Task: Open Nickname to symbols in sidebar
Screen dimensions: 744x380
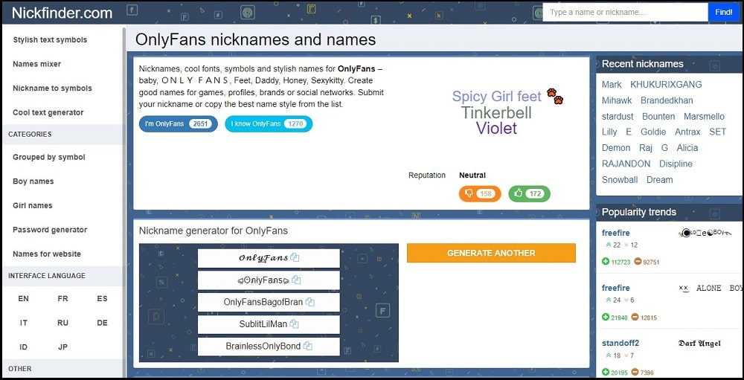Action: [52, 88]
